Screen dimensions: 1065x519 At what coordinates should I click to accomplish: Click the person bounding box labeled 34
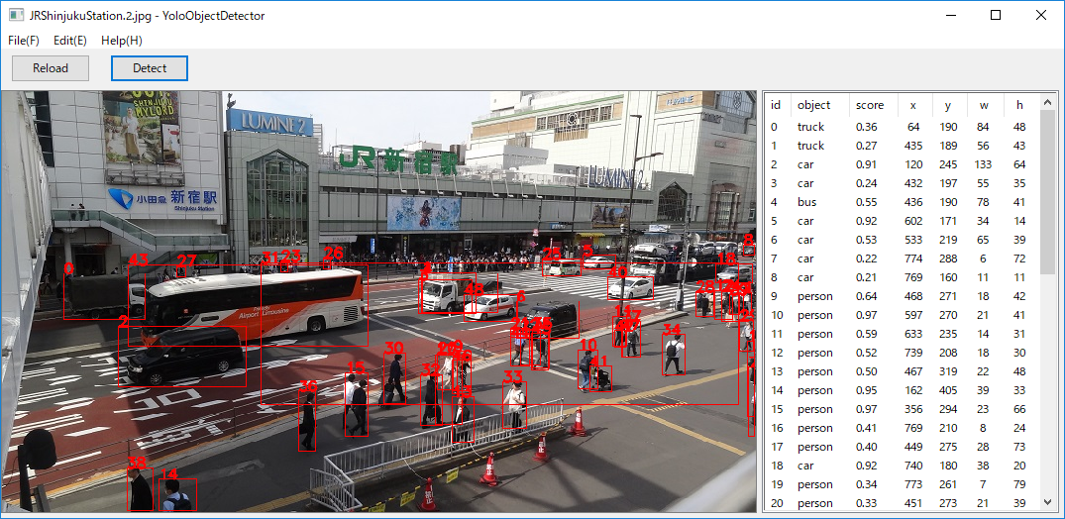click(674, 355)
